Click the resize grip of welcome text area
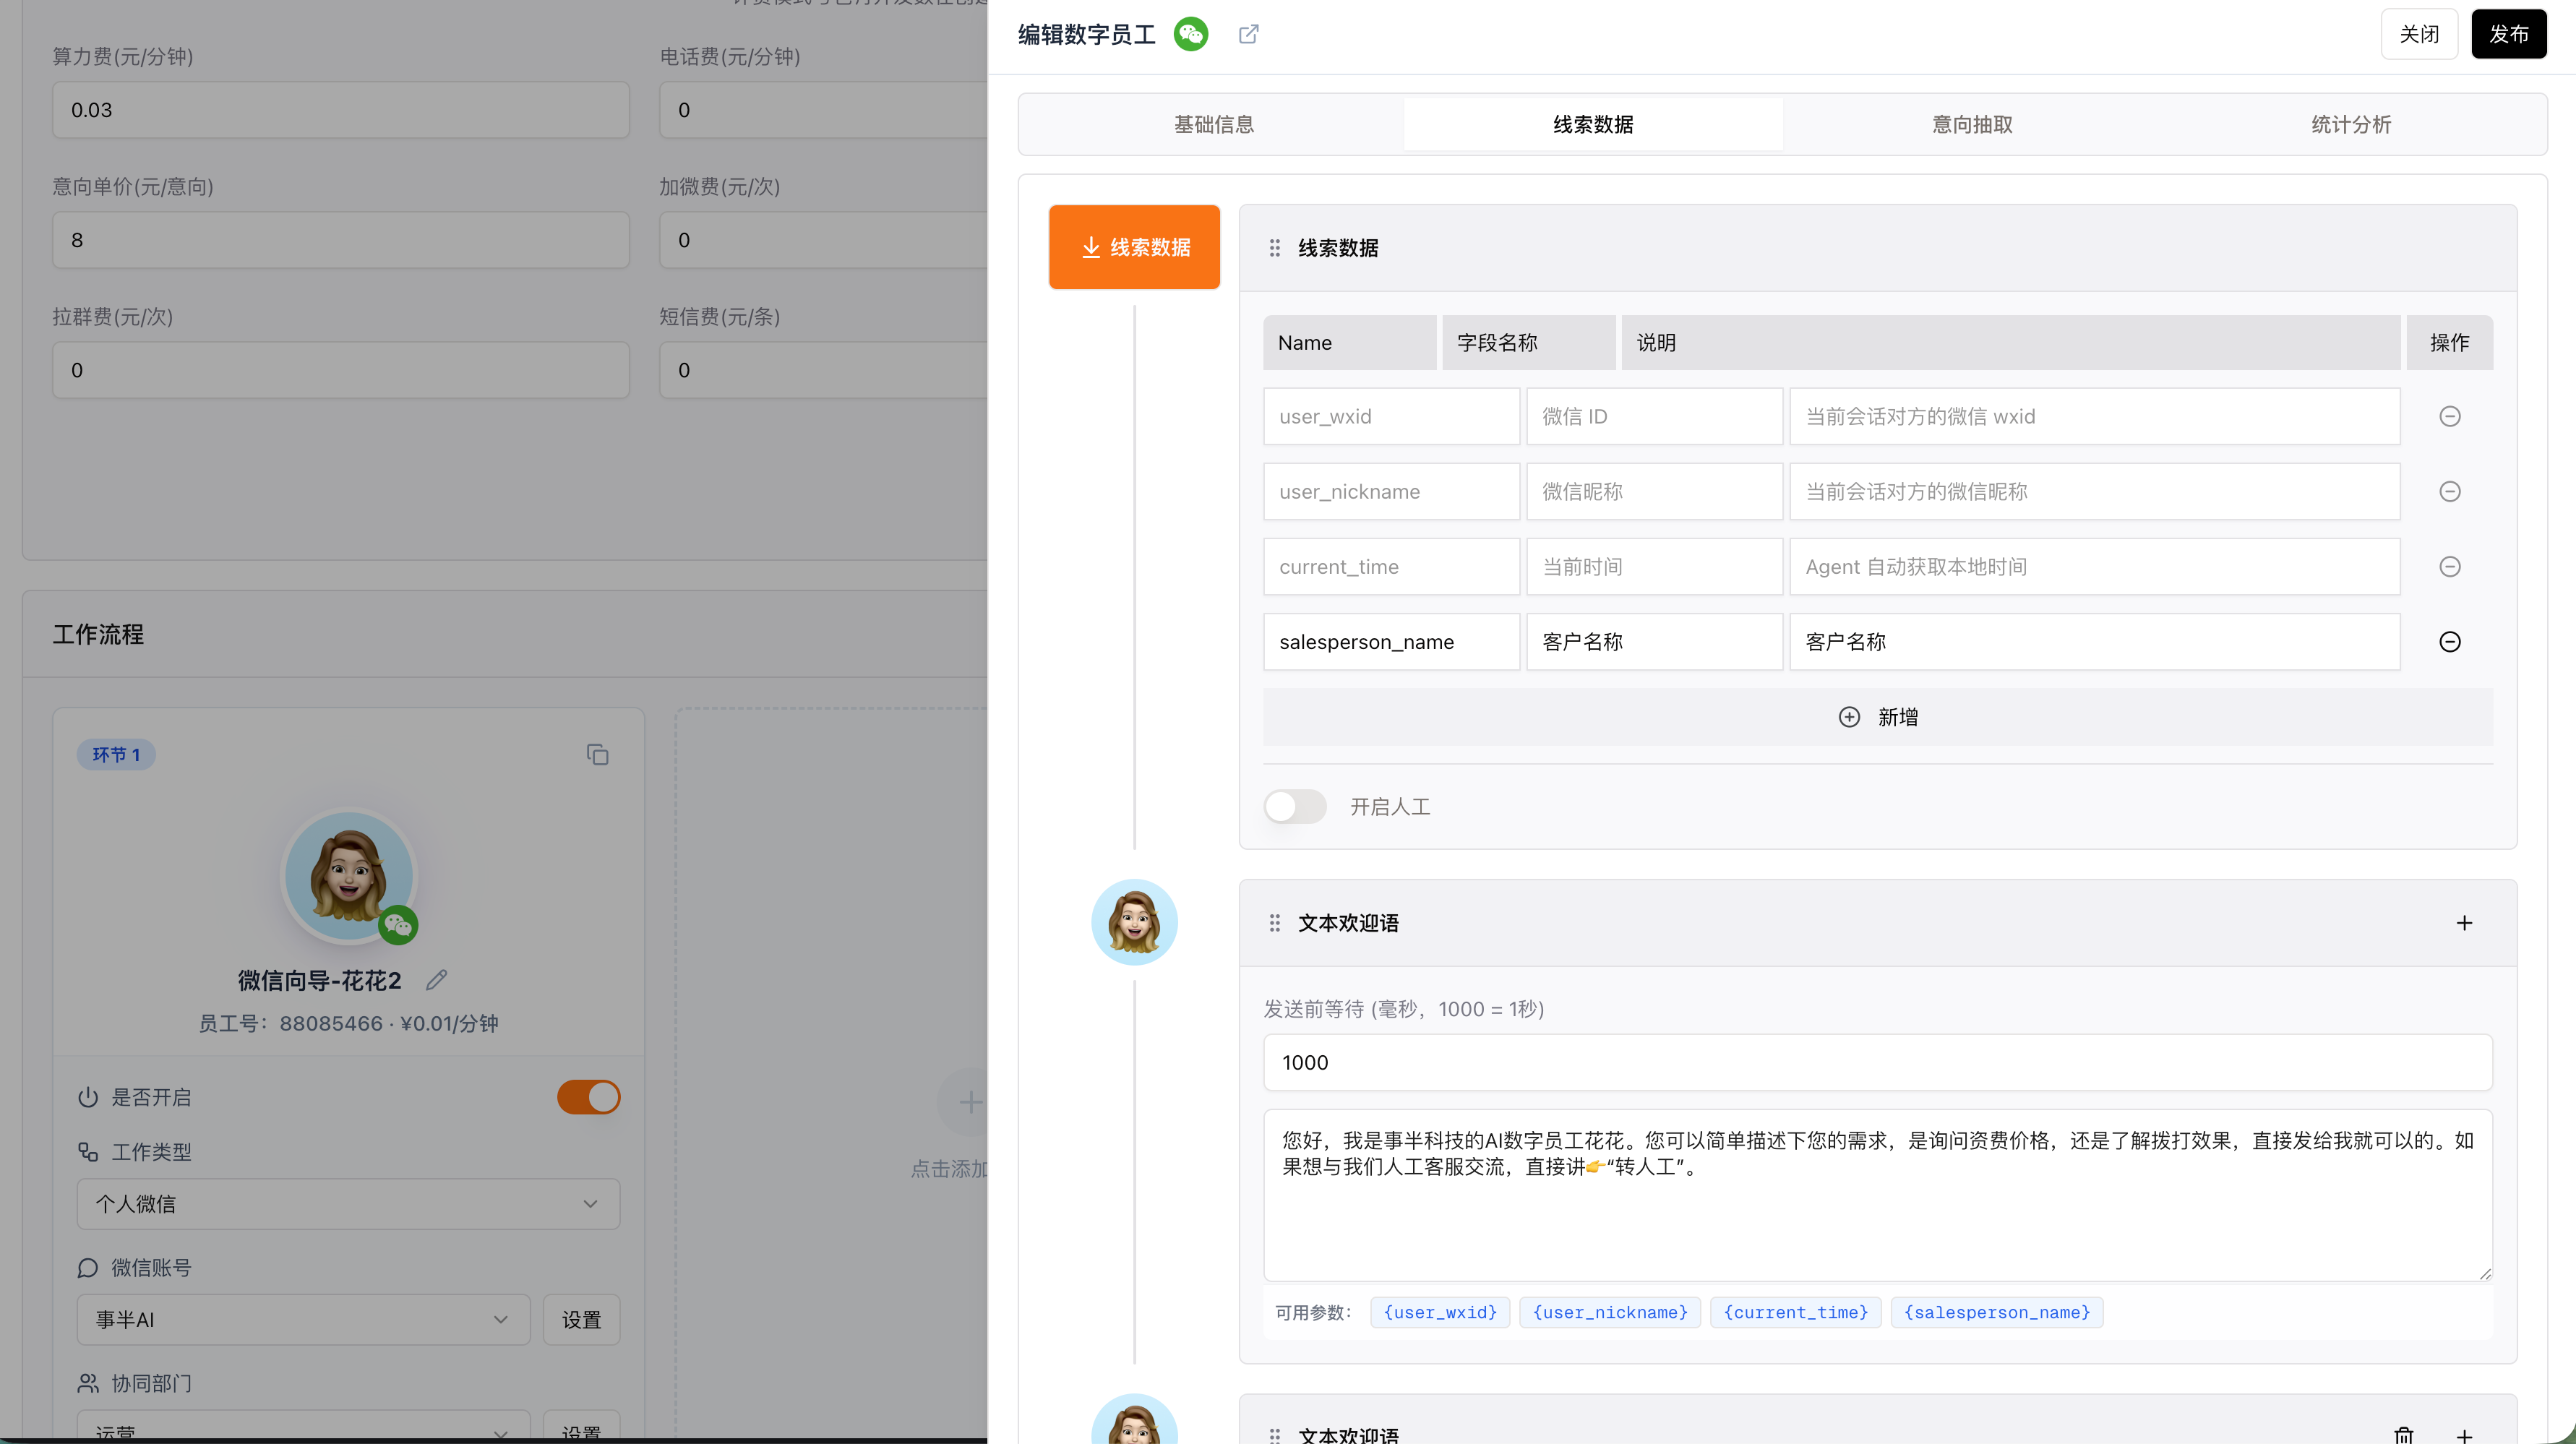This screenshot has width=2576, height=1444. [2485, 1273]
